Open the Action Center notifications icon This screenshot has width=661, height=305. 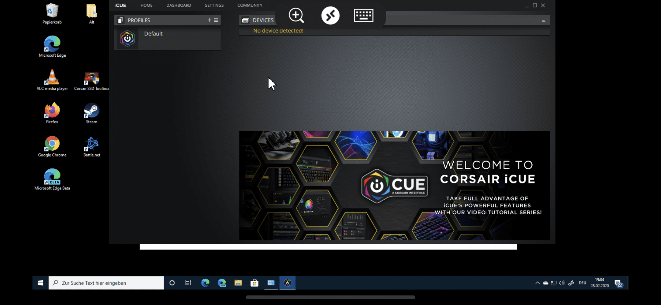pyautogui.click(x=619, y=283)
